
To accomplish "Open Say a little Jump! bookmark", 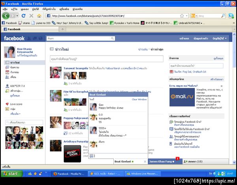I will tap(96, 23).
